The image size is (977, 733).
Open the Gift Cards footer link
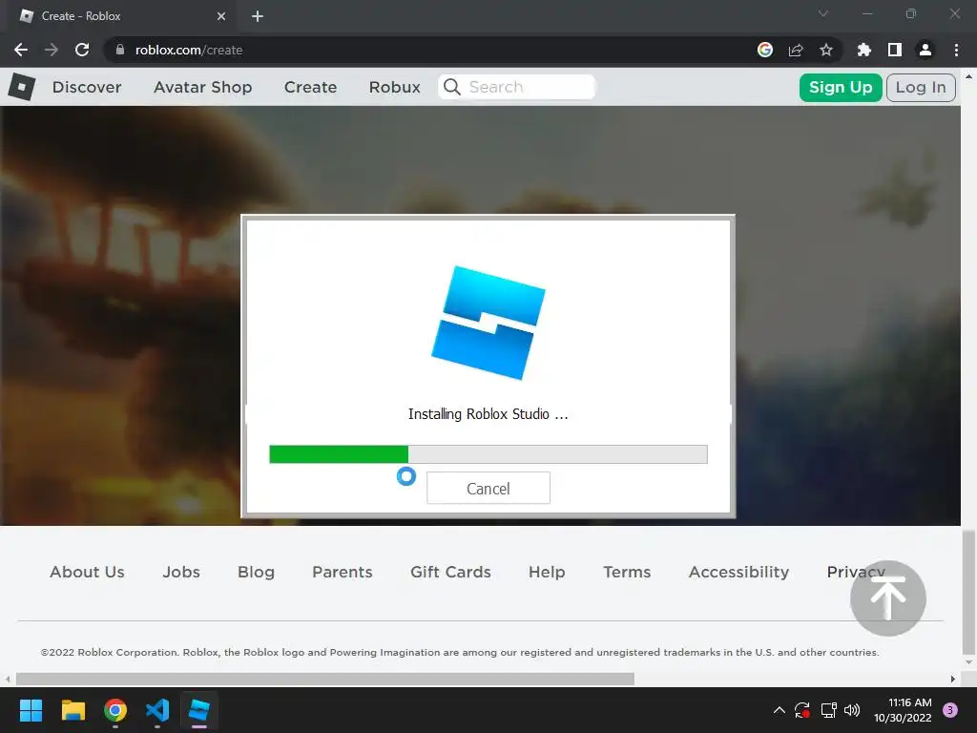click(450, 572)
